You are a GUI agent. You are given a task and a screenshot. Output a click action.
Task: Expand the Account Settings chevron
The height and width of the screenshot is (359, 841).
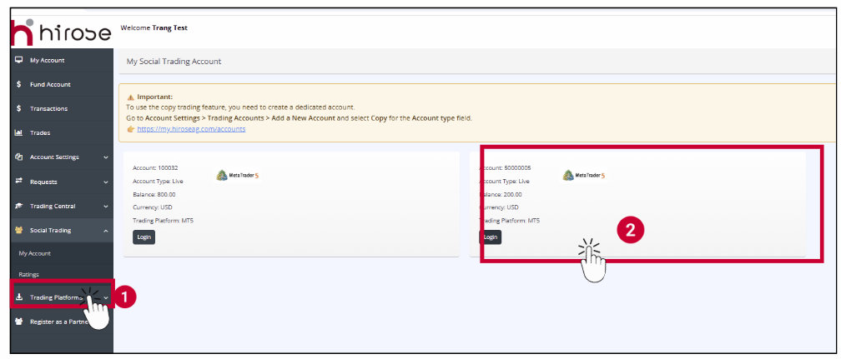point(105,157)
